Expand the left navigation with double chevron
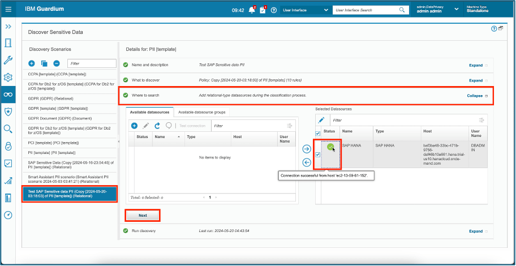The image size is (516, 266). click(8, 27)
